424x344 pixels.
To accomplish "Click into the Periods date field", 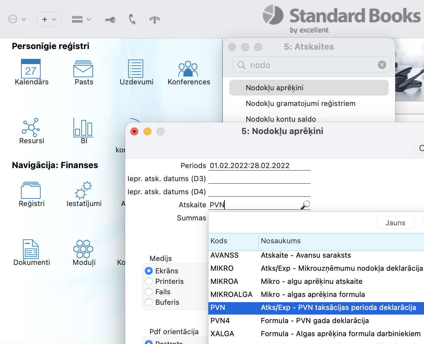I will 259,165.
